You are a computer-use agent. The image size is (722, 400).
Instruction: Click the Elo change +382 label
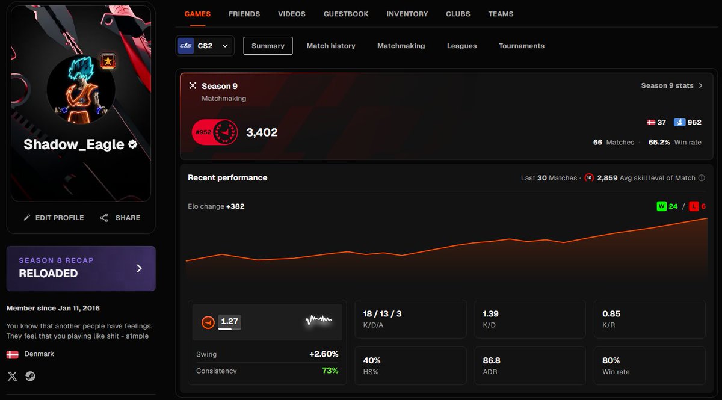216,206
